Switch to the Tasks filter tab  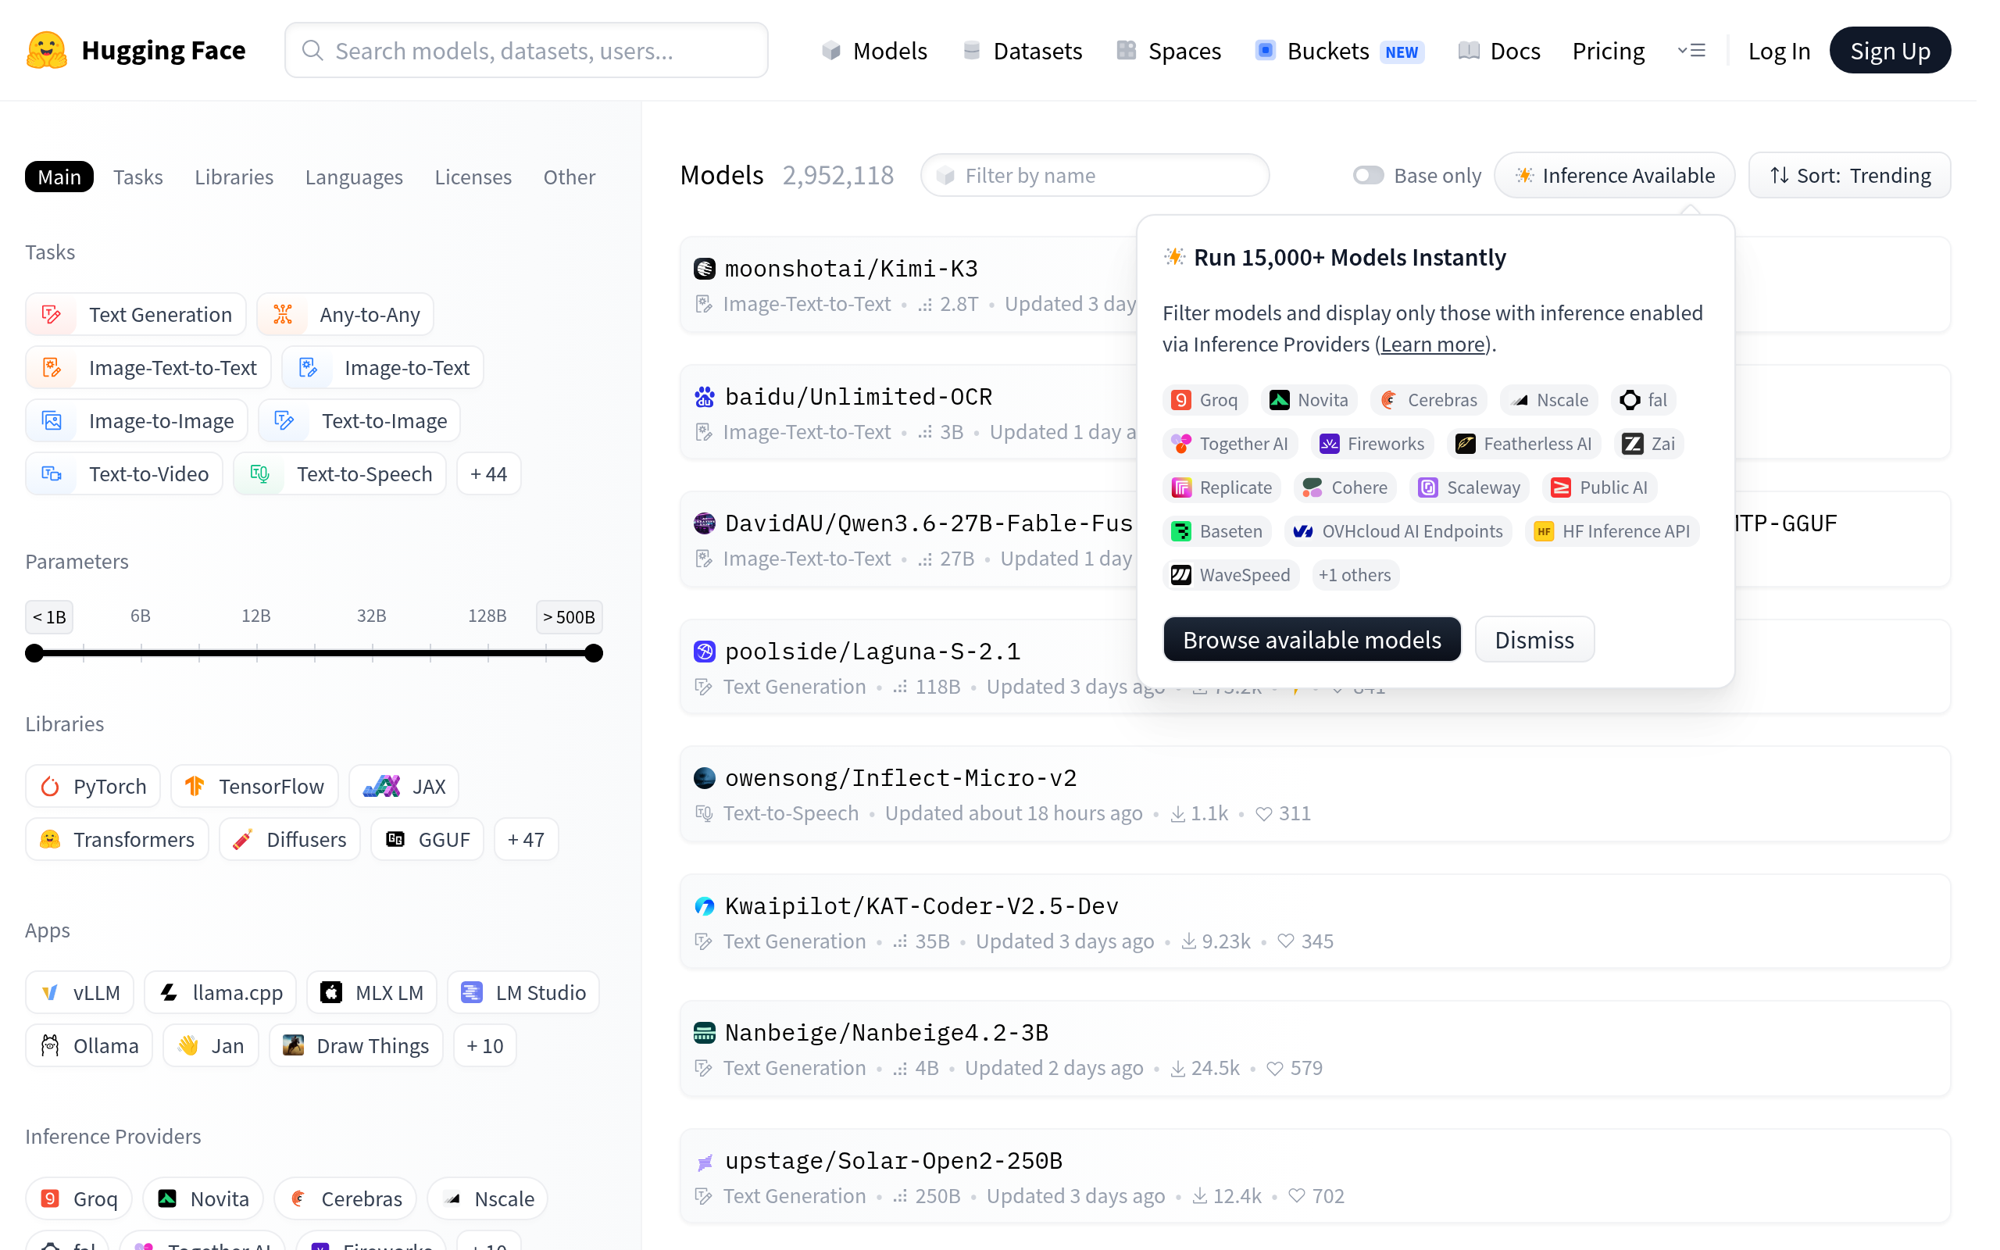(138, 177)
